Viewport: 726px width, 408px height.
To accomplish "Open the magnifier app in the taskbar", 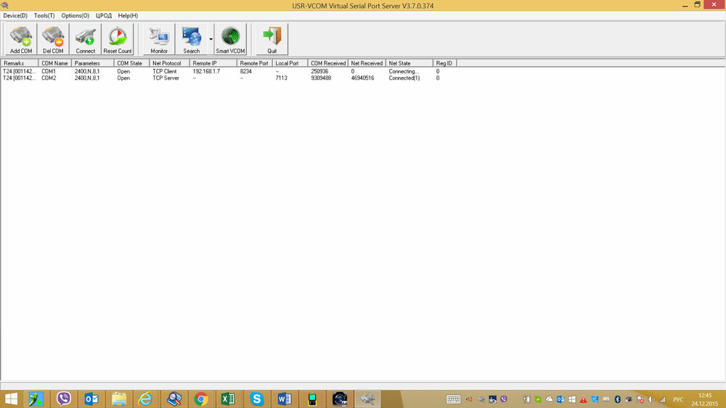I will [x=174, y=399].
